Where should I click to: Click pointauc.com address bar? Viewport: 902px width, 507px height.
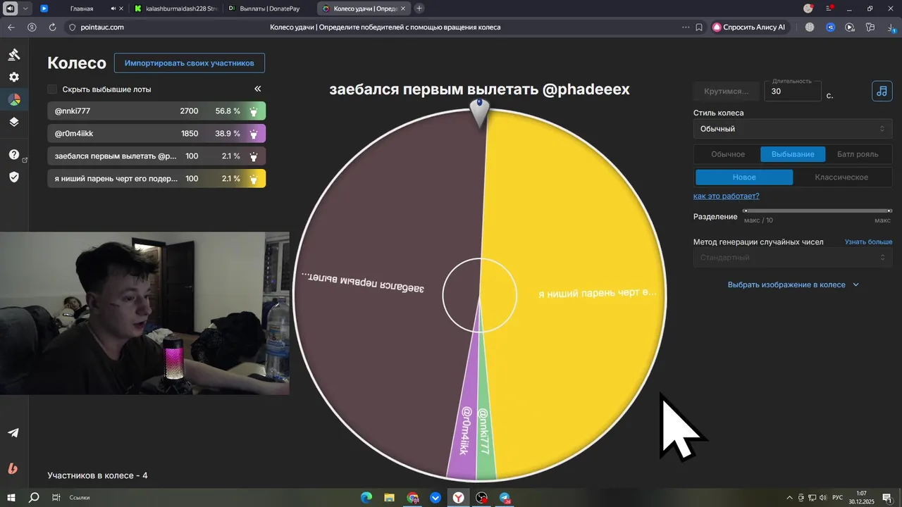click(98, 27)
